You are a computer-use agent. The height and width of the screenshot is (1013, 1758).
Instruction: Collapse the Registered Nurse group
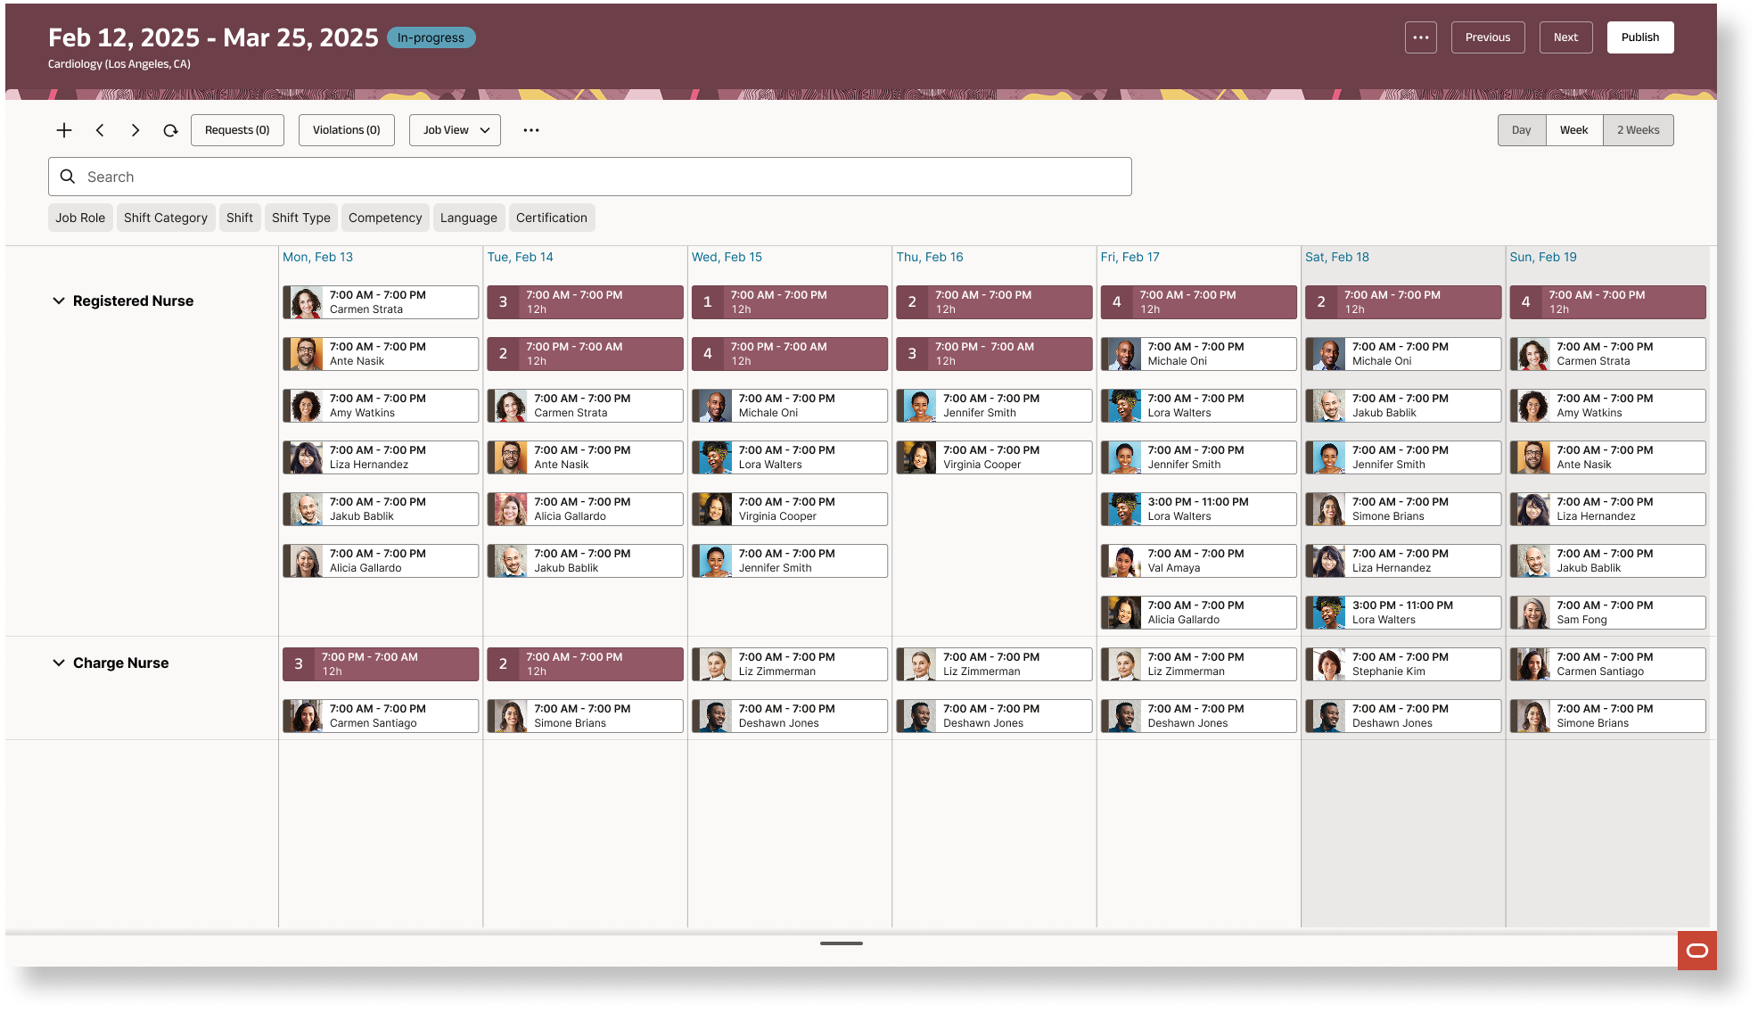click(59, 301)
